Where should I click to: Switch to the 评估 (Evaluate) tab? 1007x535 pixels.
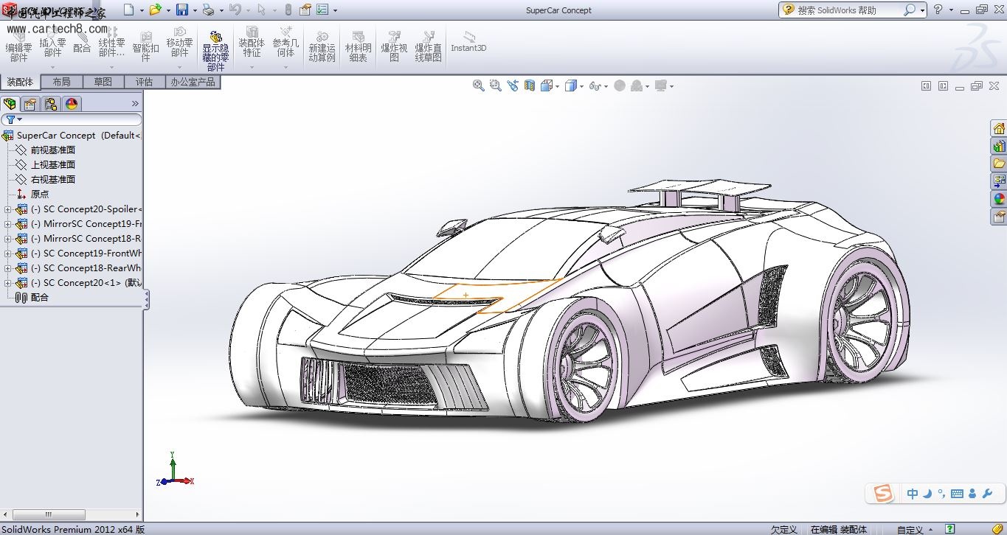144,82
